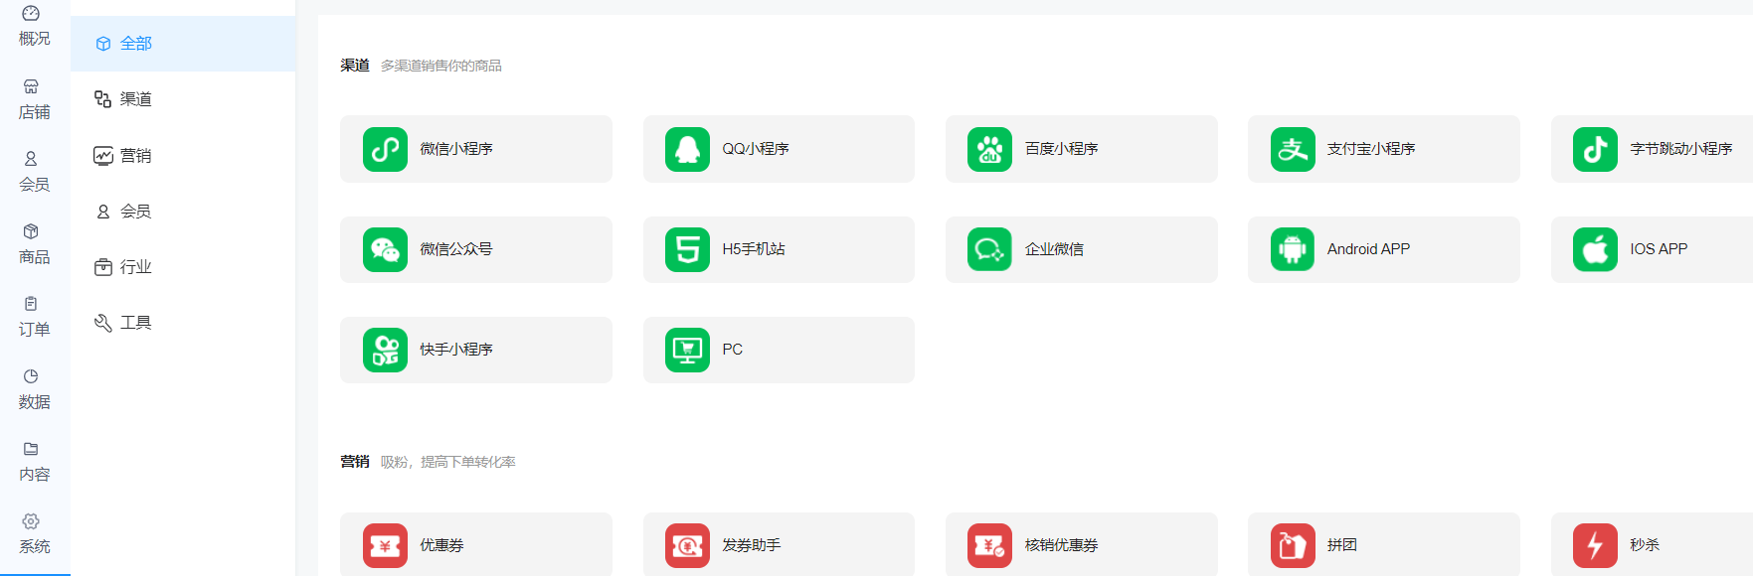
Task: Click the 优惠券 coupon icon
Action: pos(385,545)
